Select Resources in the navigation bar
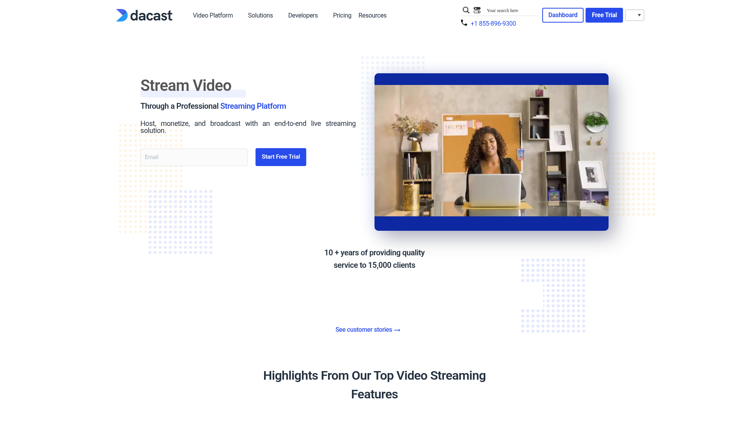 click(x=372, y=15)
